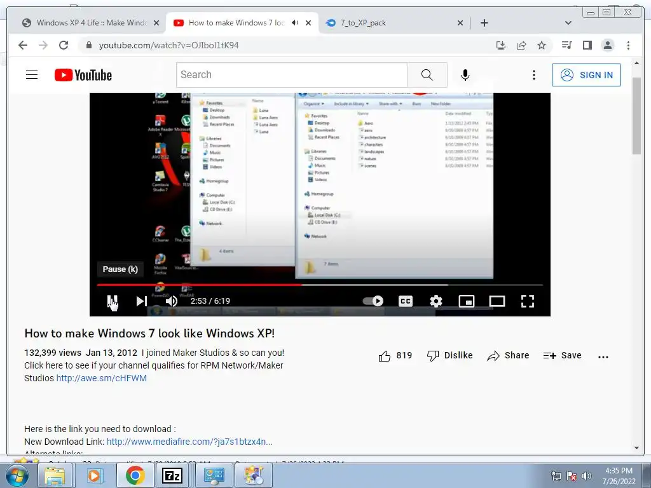Focus the YouTube Search field
The image size is (651, 488).
(291, 75)
